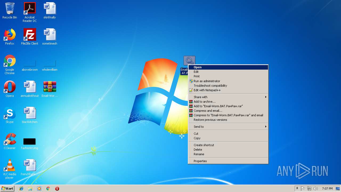Open FileZilla Client shortcut
Image resolution: width=341 pixels, height=192 pixels.
click(30, 37)
